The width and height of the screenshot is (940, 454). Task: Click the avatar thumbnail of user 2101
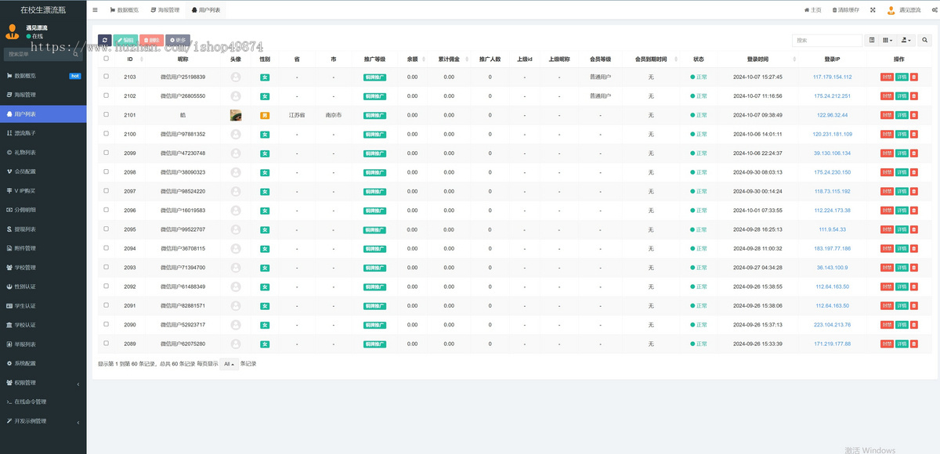pos(236,115)
